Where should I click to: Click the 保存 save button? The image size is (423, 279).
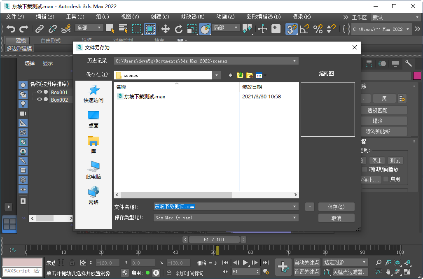[x=337, y=207]
